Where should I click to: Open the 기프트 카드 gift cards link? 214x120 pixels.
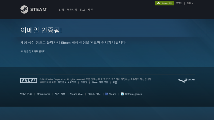94,94
